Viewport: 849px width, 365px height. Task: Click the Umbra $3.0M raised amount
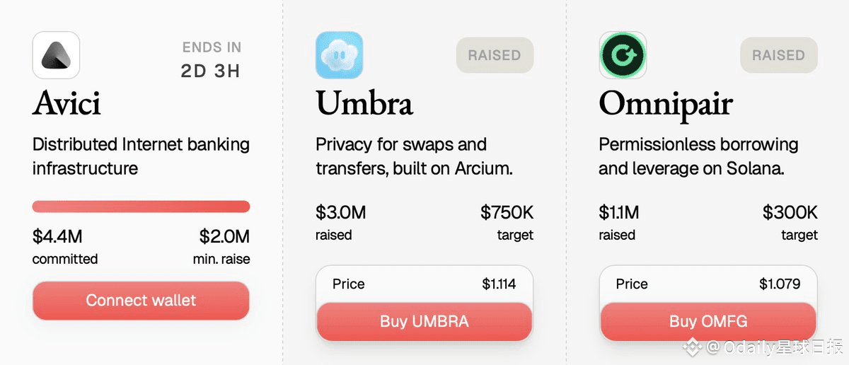click(x=341, y=212)
